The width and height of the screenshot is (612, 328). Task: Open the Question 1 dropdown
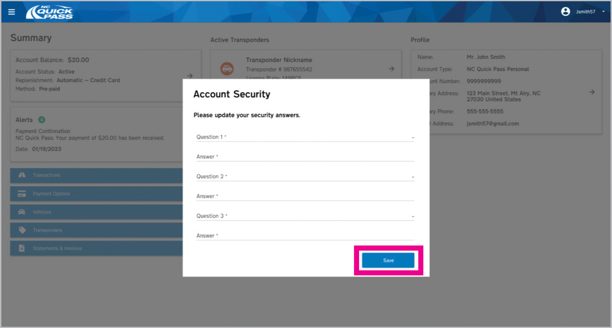412,137
